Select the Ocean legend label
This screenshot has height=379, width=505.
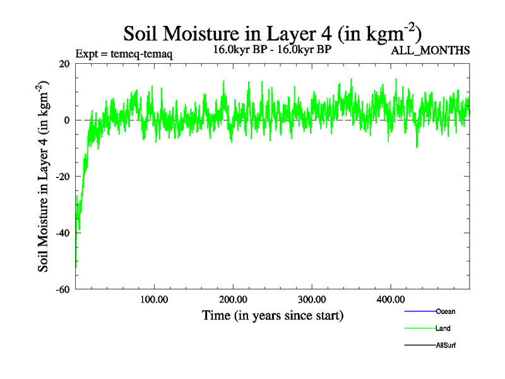[x=445, y=311]
